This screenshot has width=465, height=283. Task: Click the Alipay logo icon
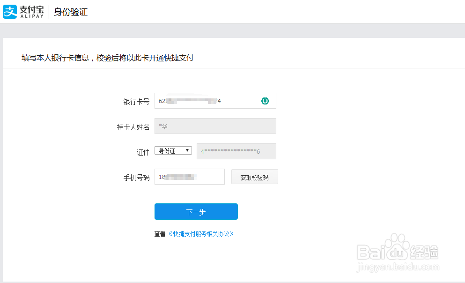9,11
